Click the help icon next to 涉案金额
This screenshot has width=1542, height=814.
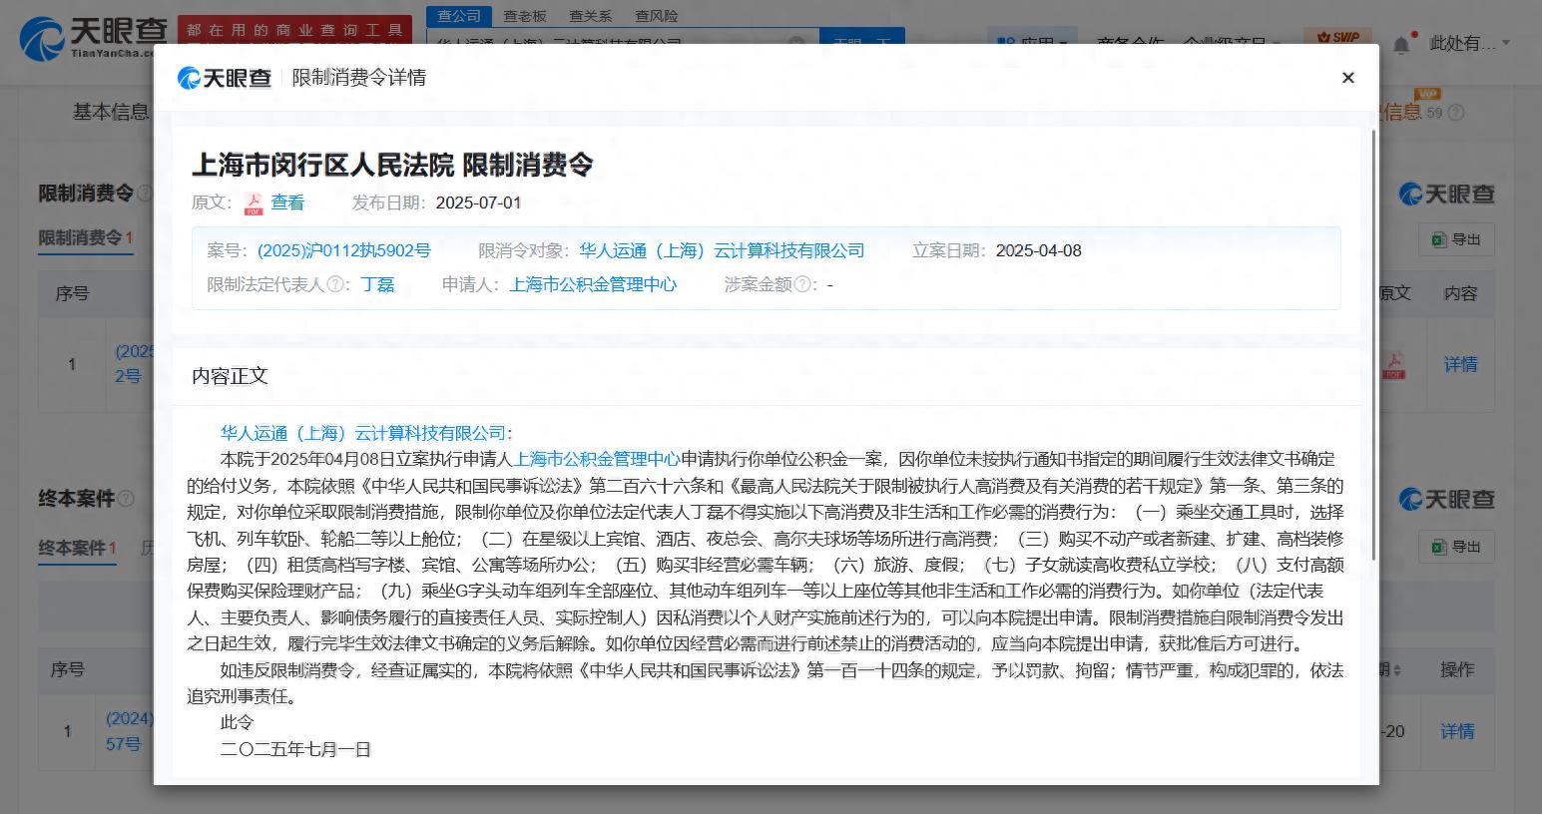click(x=800, y=284)
